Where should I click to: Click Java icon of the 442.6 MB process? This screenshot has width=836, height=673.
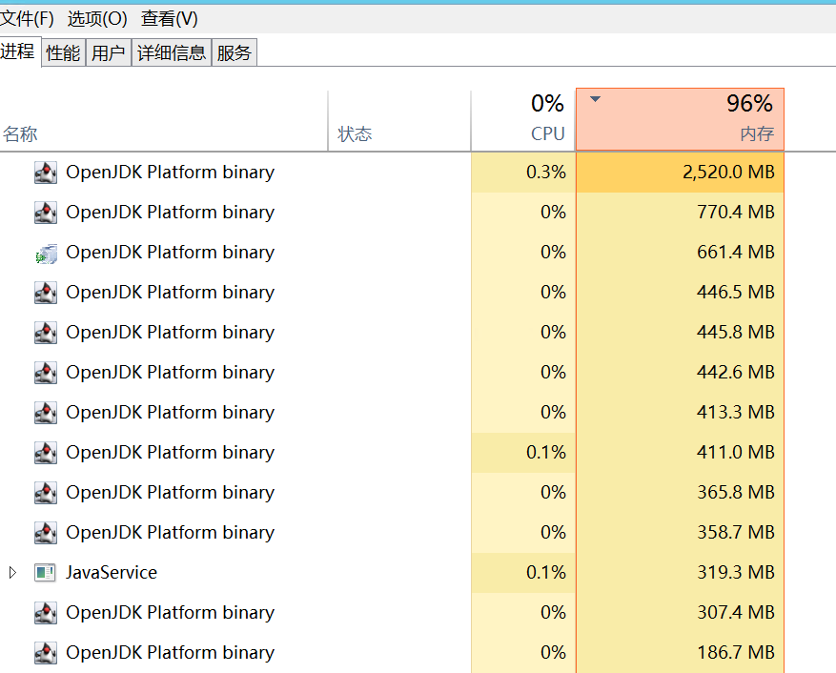tap(46, 372)
